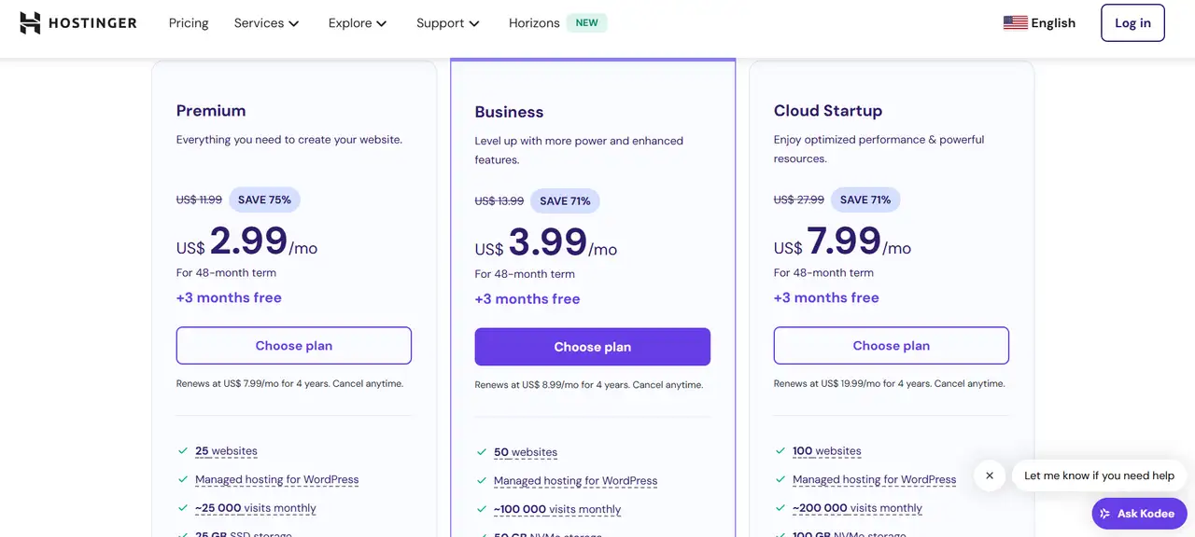Open the Ask Kodee chat assistant
The height and width of the screenshot is (537, 1195).
(1139, 514)
